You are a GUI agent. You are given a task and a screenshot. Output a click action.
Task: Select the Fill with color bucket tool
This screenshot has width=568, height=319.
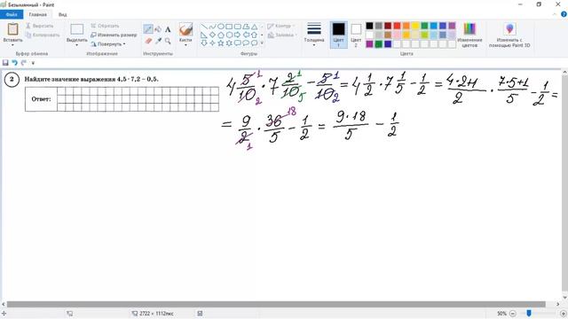[158, 29]
